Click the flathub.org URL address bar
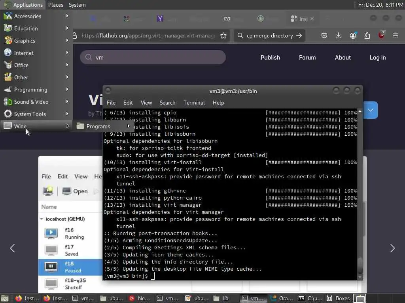Screen dimensions: 405x303 tap(148, 36)
